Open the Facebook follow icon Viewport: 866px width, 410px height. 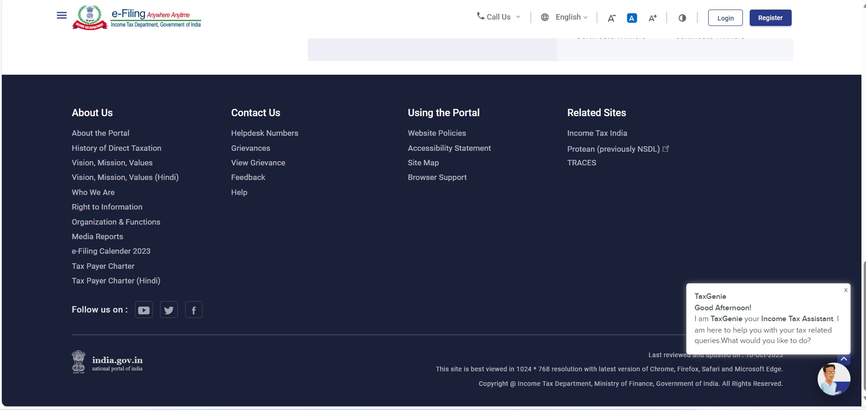(194, 310)
